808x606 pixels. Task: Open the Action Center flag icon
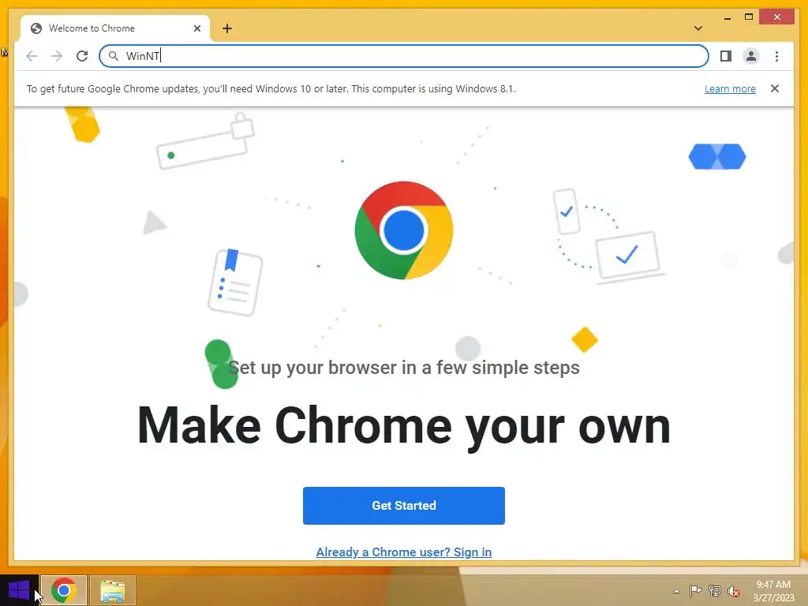(695, 591)
